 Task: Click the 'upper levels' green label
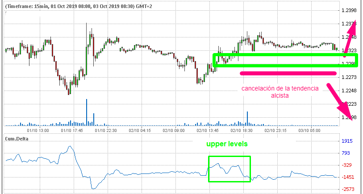pyautogui.click(x=226, y=144)
